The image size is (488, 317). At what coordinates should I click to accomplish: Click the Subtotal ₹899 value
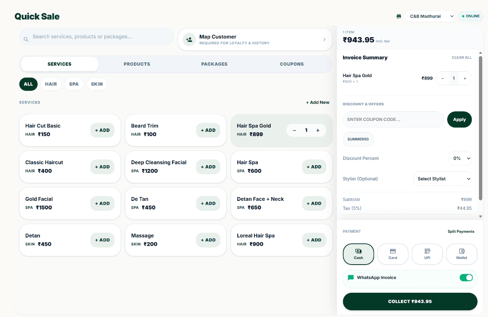(466, 199)
